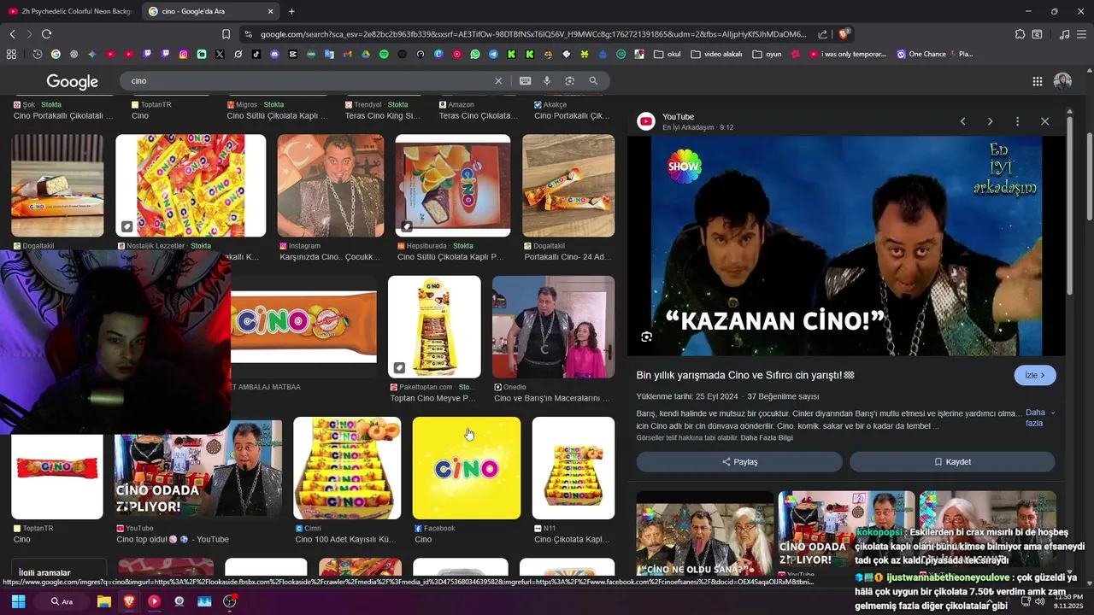Open the three-dot menu in preview panel

1017,121
